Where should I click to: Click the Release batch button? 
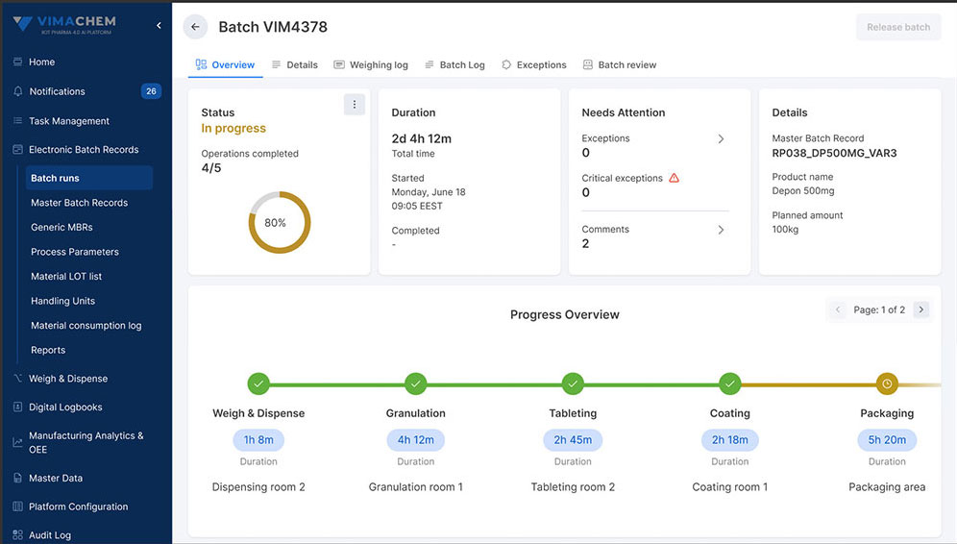tap(897, 27)
